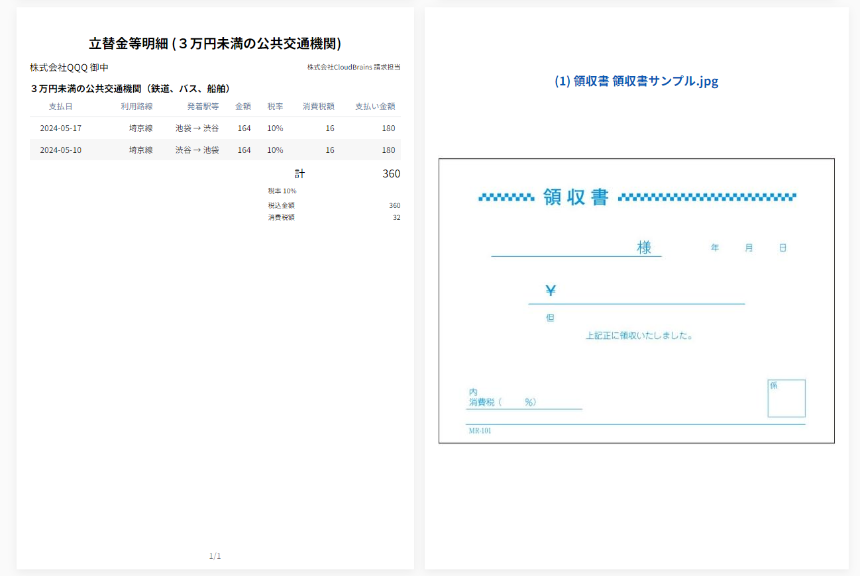Click the 金額 column header
This screenshot has width=860, height=576.
tap(243, 106)
